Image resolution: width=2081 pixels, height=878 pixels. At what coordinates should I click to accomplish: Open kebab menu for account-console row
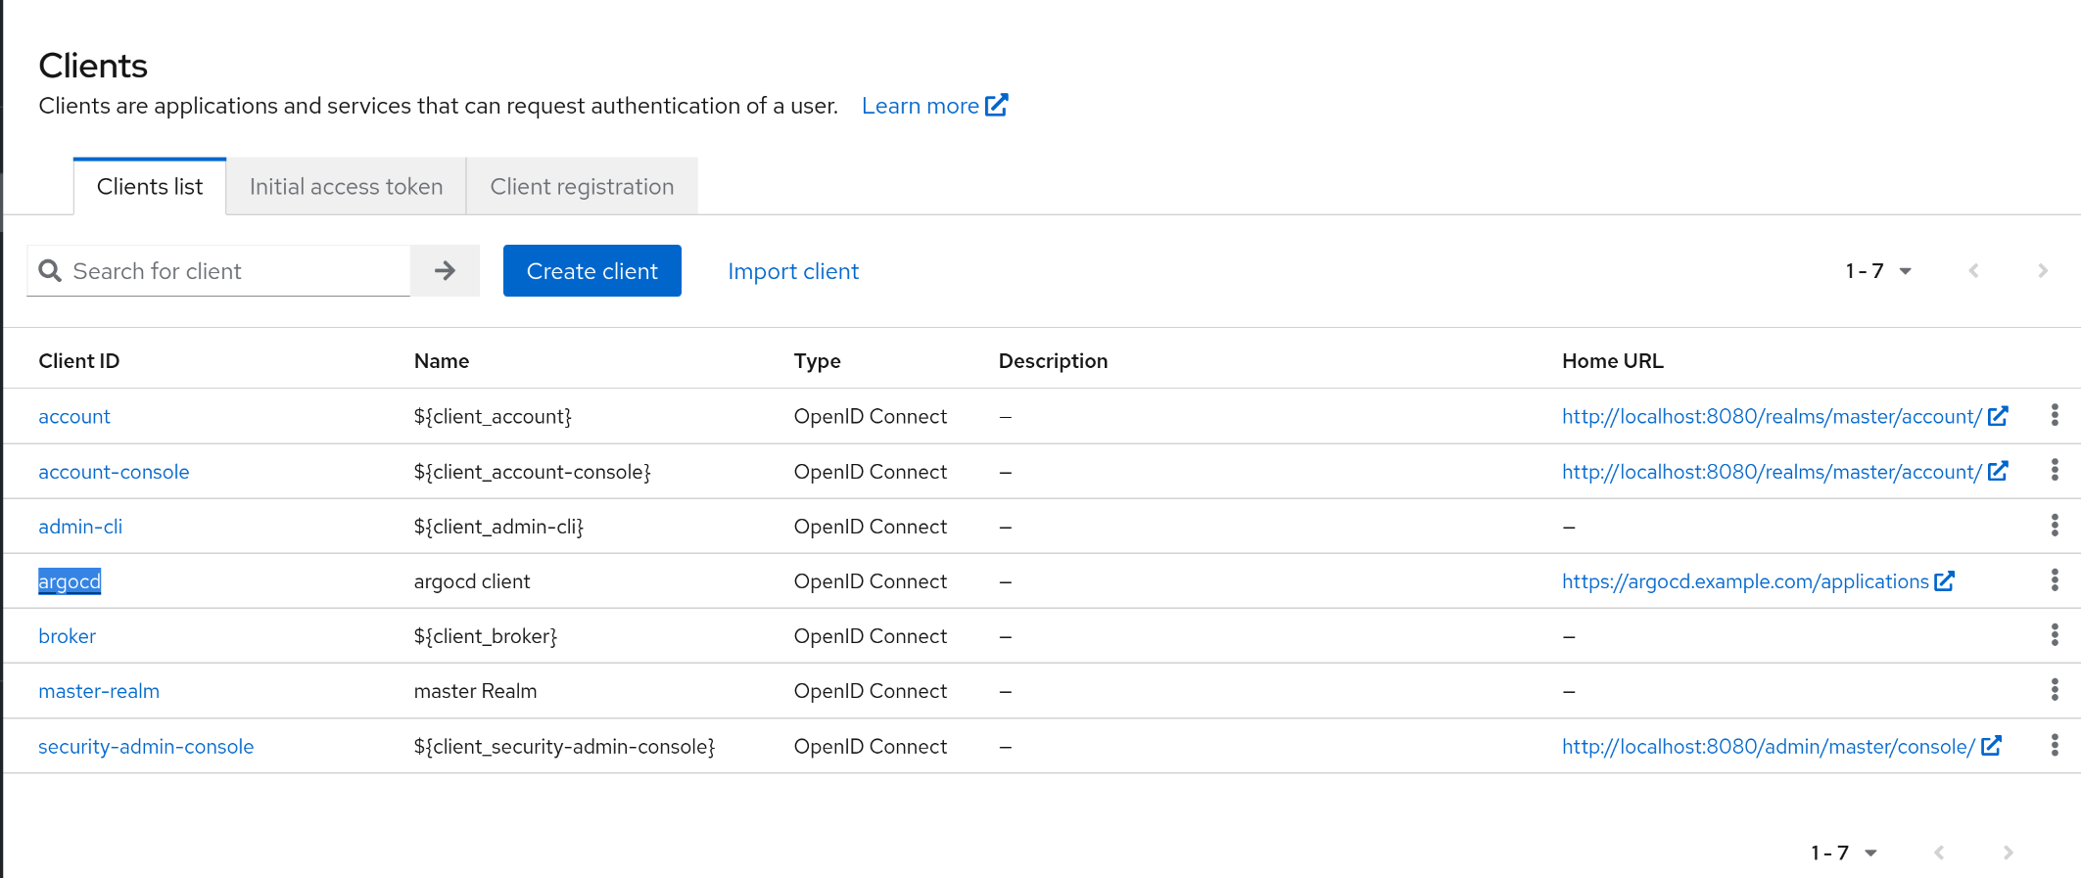[x=2055, y=471]
